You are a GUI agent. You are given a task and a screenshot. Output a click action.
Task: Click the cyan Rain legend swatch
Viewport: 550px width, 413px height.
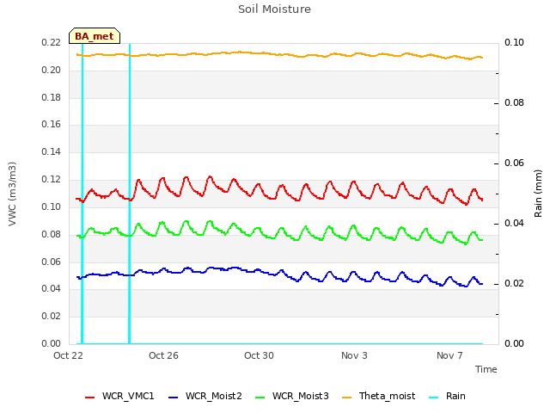[434, 398]
